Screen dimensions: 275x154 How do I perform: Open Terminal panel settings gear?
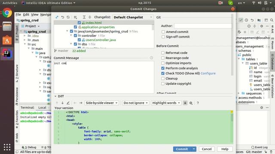pyautogui.click(x=262, y=107)
